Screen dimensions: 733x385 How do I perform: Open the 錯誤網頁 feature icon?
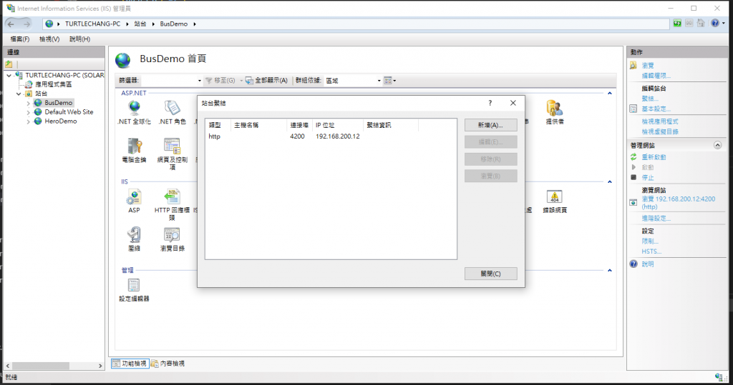pyautogui.click(x=555, y=201)
